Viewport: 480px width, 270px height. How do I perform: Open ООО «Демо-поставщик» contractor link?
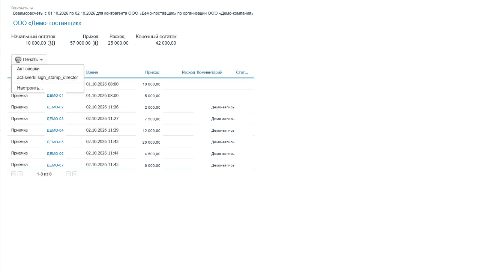point(47,23)
